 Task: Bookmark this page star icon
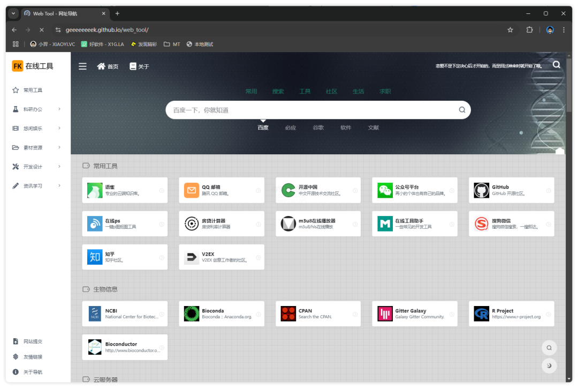click(510, 30)
